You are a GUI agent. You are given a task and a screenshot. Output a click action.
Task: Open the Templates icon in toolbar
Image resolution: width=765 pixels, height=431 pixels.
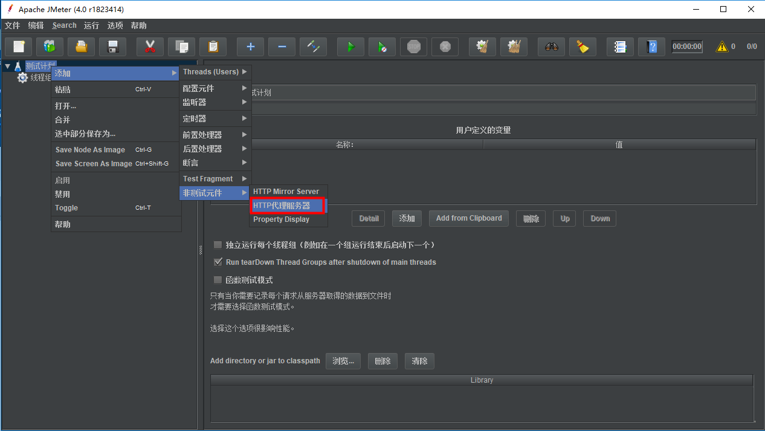(x=50, y=47)
